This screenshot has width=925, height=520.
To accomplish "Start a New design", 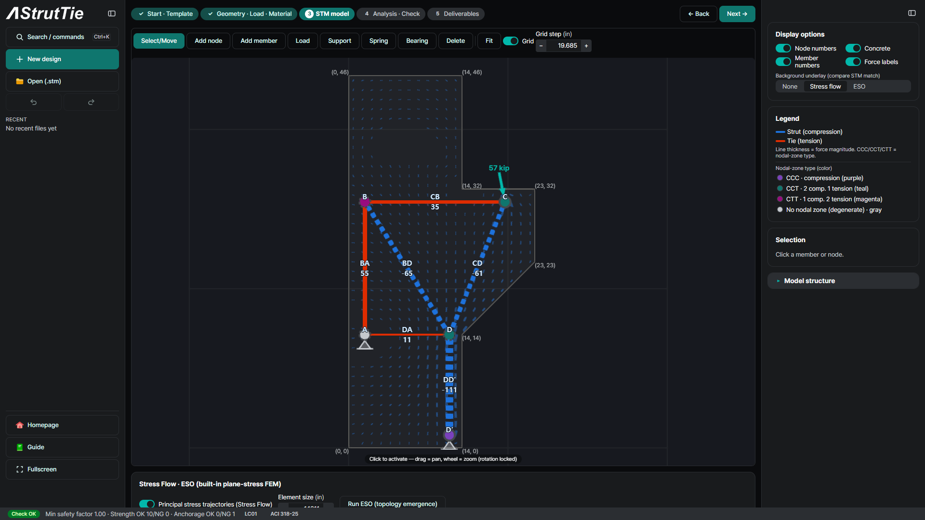I will pyautogui.click(x=62, y=59).
